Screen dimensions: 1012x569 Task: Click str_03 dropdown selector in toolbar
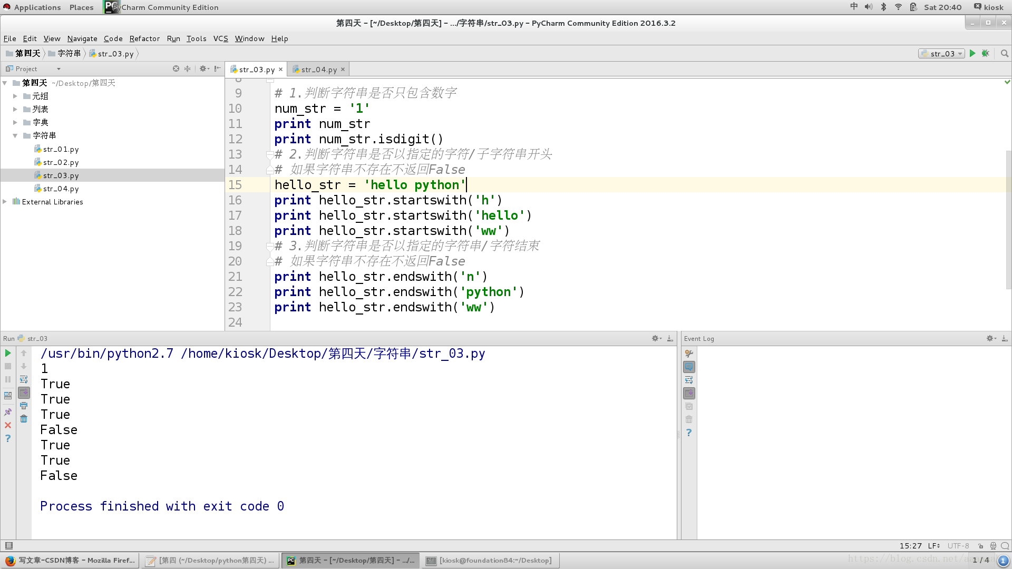click(942, 54)
